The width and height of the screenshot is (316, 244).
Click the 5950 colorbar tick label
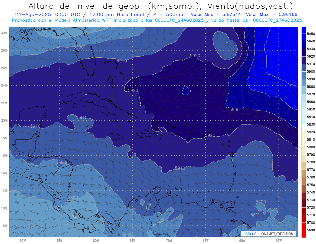(311, 34)
